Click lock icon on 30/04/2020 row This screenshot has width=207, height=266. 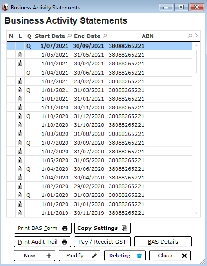tap(20, 178)
